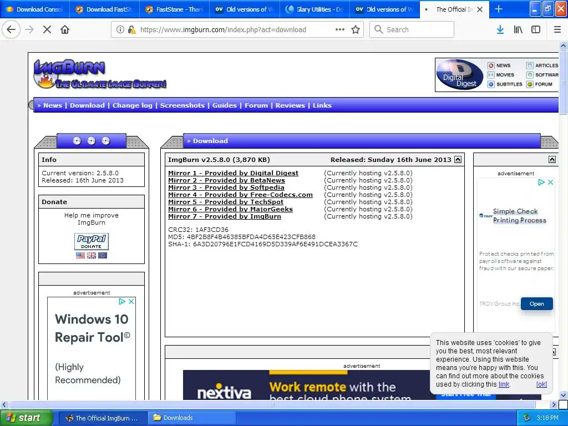Image resolution: width=568 pixels, height=426 pixels.
Task: Switch to the Glary Utilities tab
Action: (x=315, y=9)
